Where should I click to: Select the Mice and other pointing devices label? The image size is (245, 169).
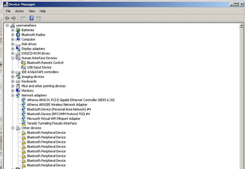click(43, 86)
